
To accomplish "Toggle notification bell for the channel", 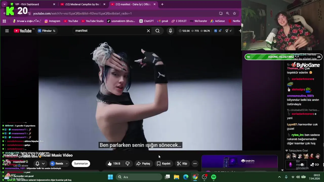I will (x=37, y=164).
